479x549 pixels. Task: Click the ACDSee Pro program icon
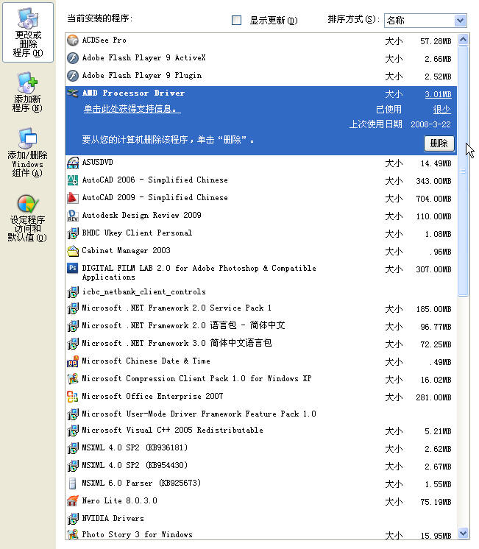(x=73, y=40)
